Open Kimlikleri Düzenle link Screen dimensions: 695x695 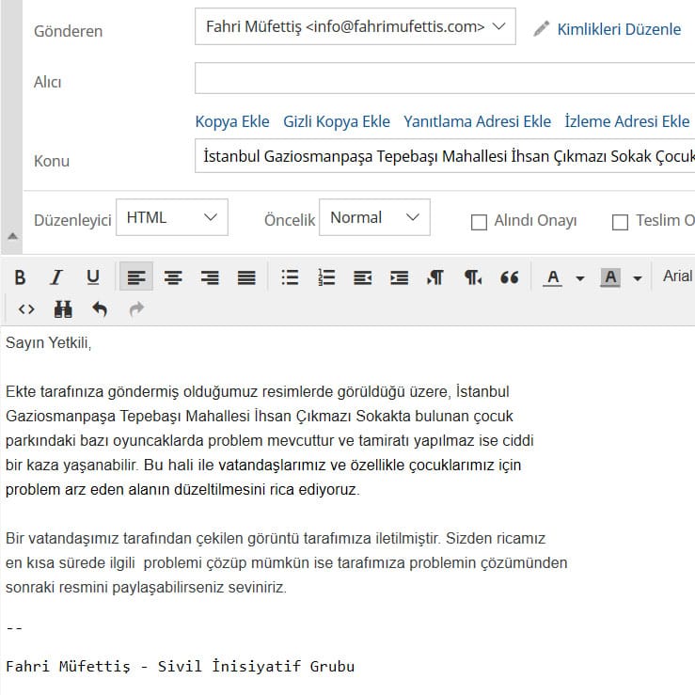[619, 29]
